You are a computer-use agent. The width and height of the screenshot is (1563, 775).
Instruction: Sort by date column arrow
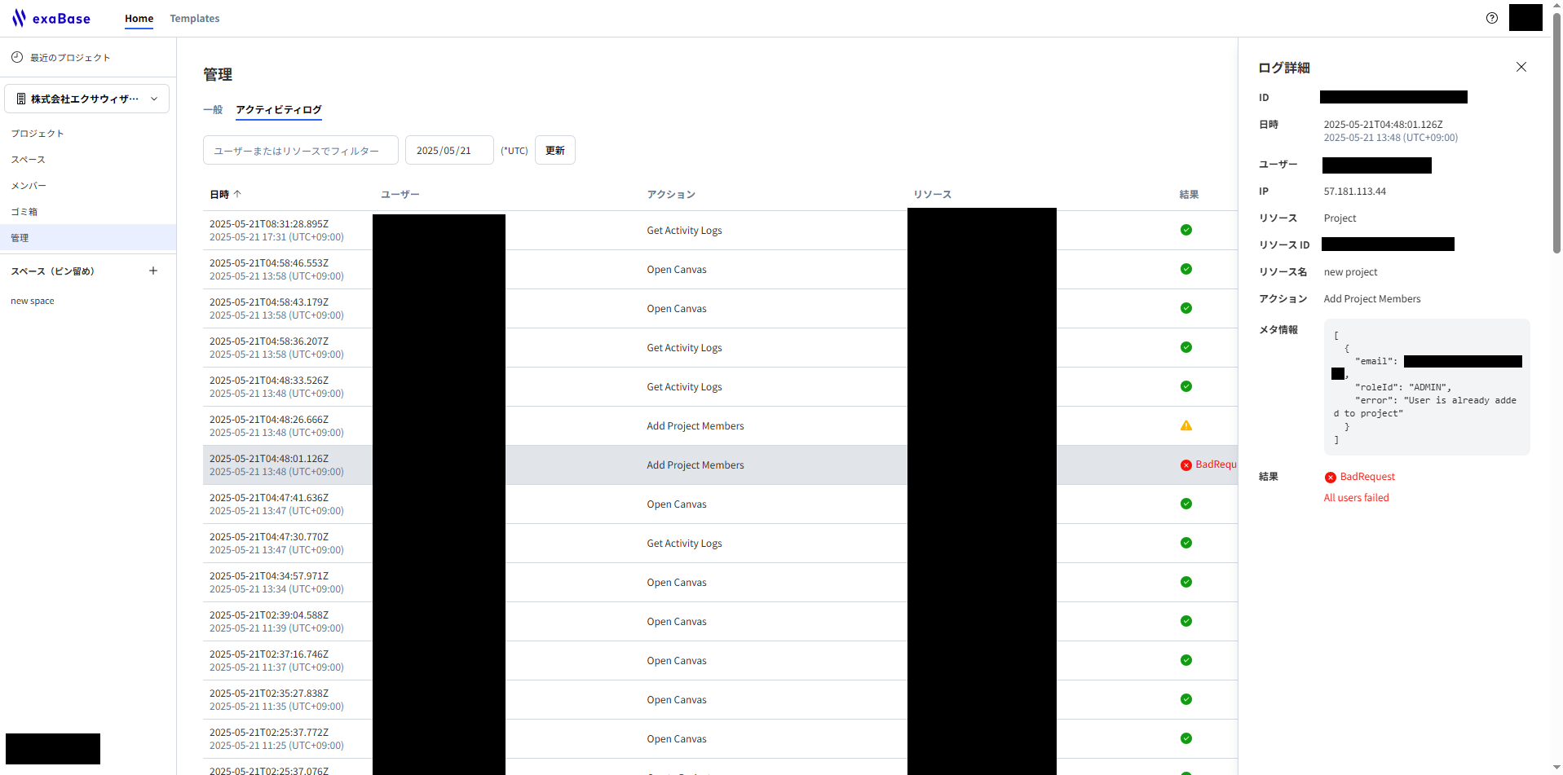click(237, 194)
